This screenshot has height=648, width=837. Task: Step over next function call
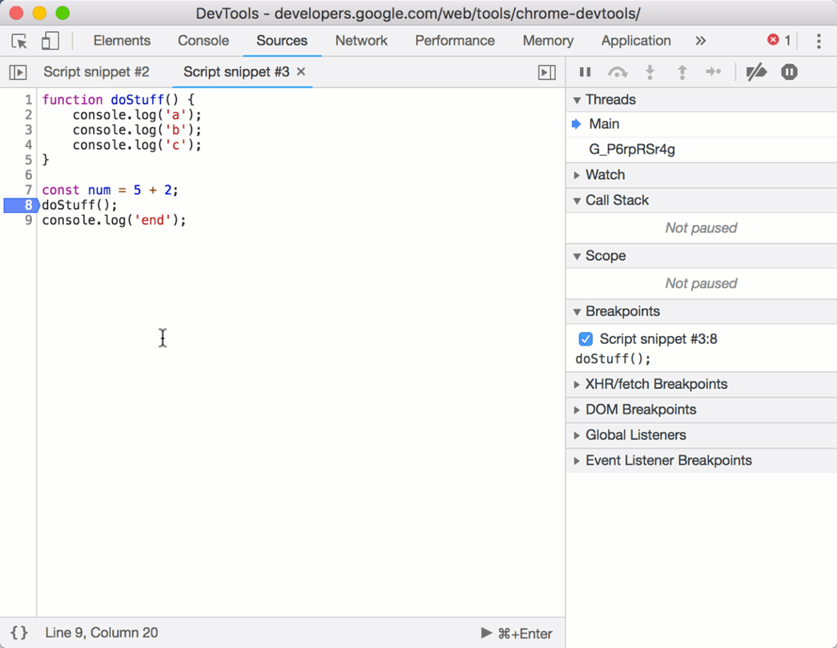click(x=618, y=72)
